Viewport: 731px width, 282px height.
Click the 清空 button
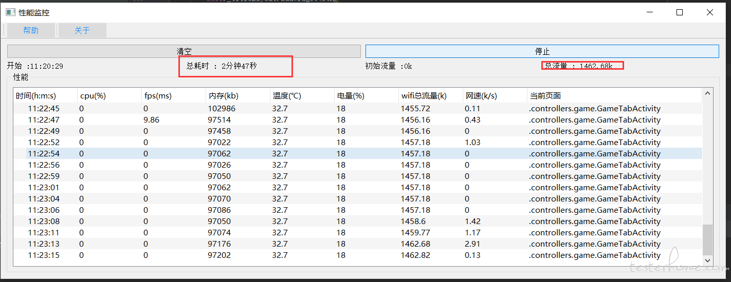tap(184, 51)
